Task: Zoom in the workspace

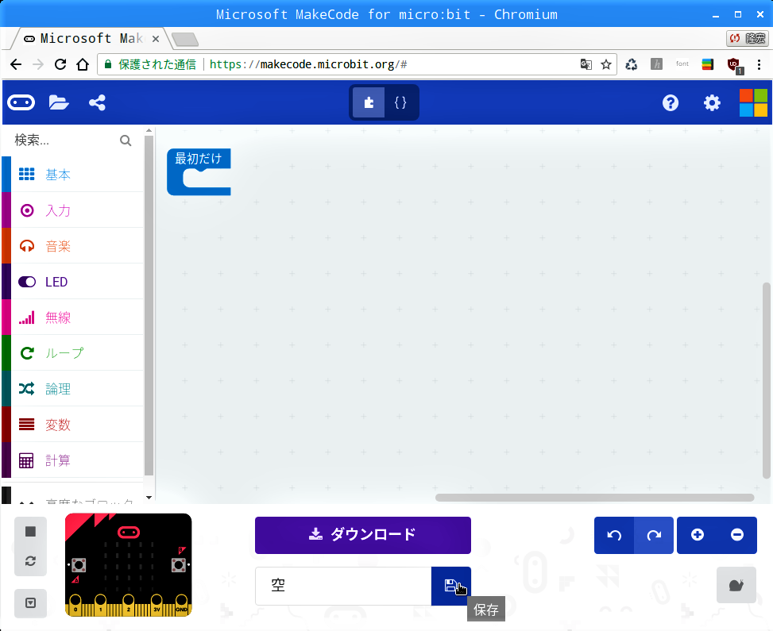Action: tap(697, 535)
